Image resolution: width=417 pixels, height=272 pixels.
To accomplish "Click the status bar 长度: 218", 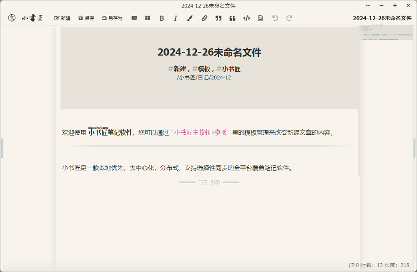I will (397, 265).
